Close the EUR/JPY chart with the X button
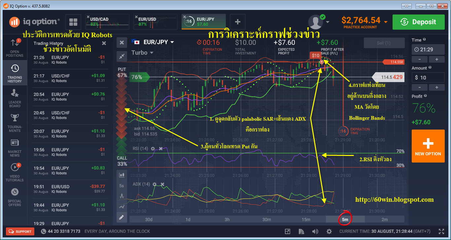Viewport: 451px width, 240px height. tap(122, 42)
